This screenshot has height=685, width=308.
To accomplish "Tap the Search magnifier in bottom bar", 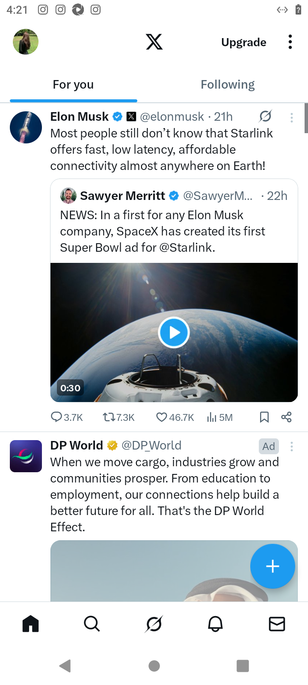I will [92, 624].
